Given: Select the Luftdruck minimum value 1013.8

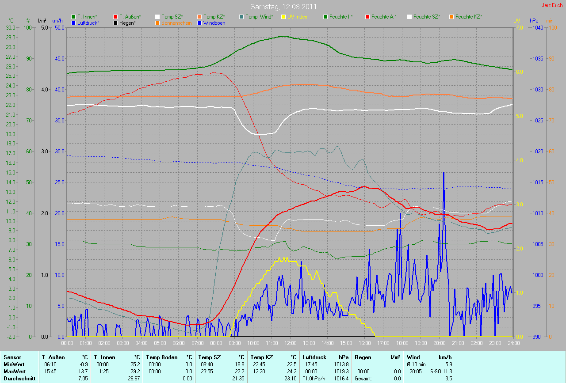Looking at the screenshot, I should 341,364.
